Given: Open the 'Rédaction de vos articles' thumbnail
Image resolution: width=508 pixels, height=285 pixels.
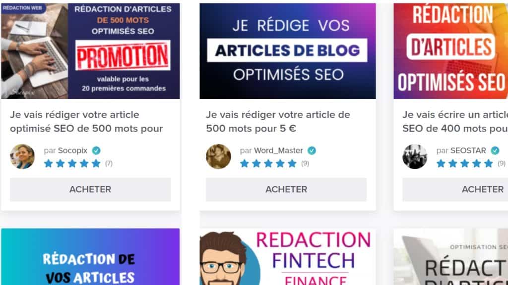Looking at the screenshot, I should click(90, 257).
